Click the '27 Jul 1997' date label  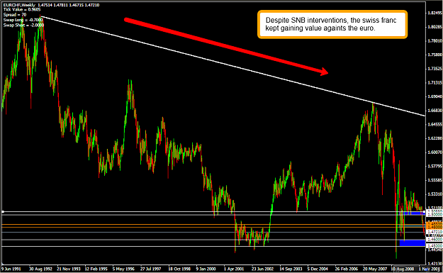(150, 269)
